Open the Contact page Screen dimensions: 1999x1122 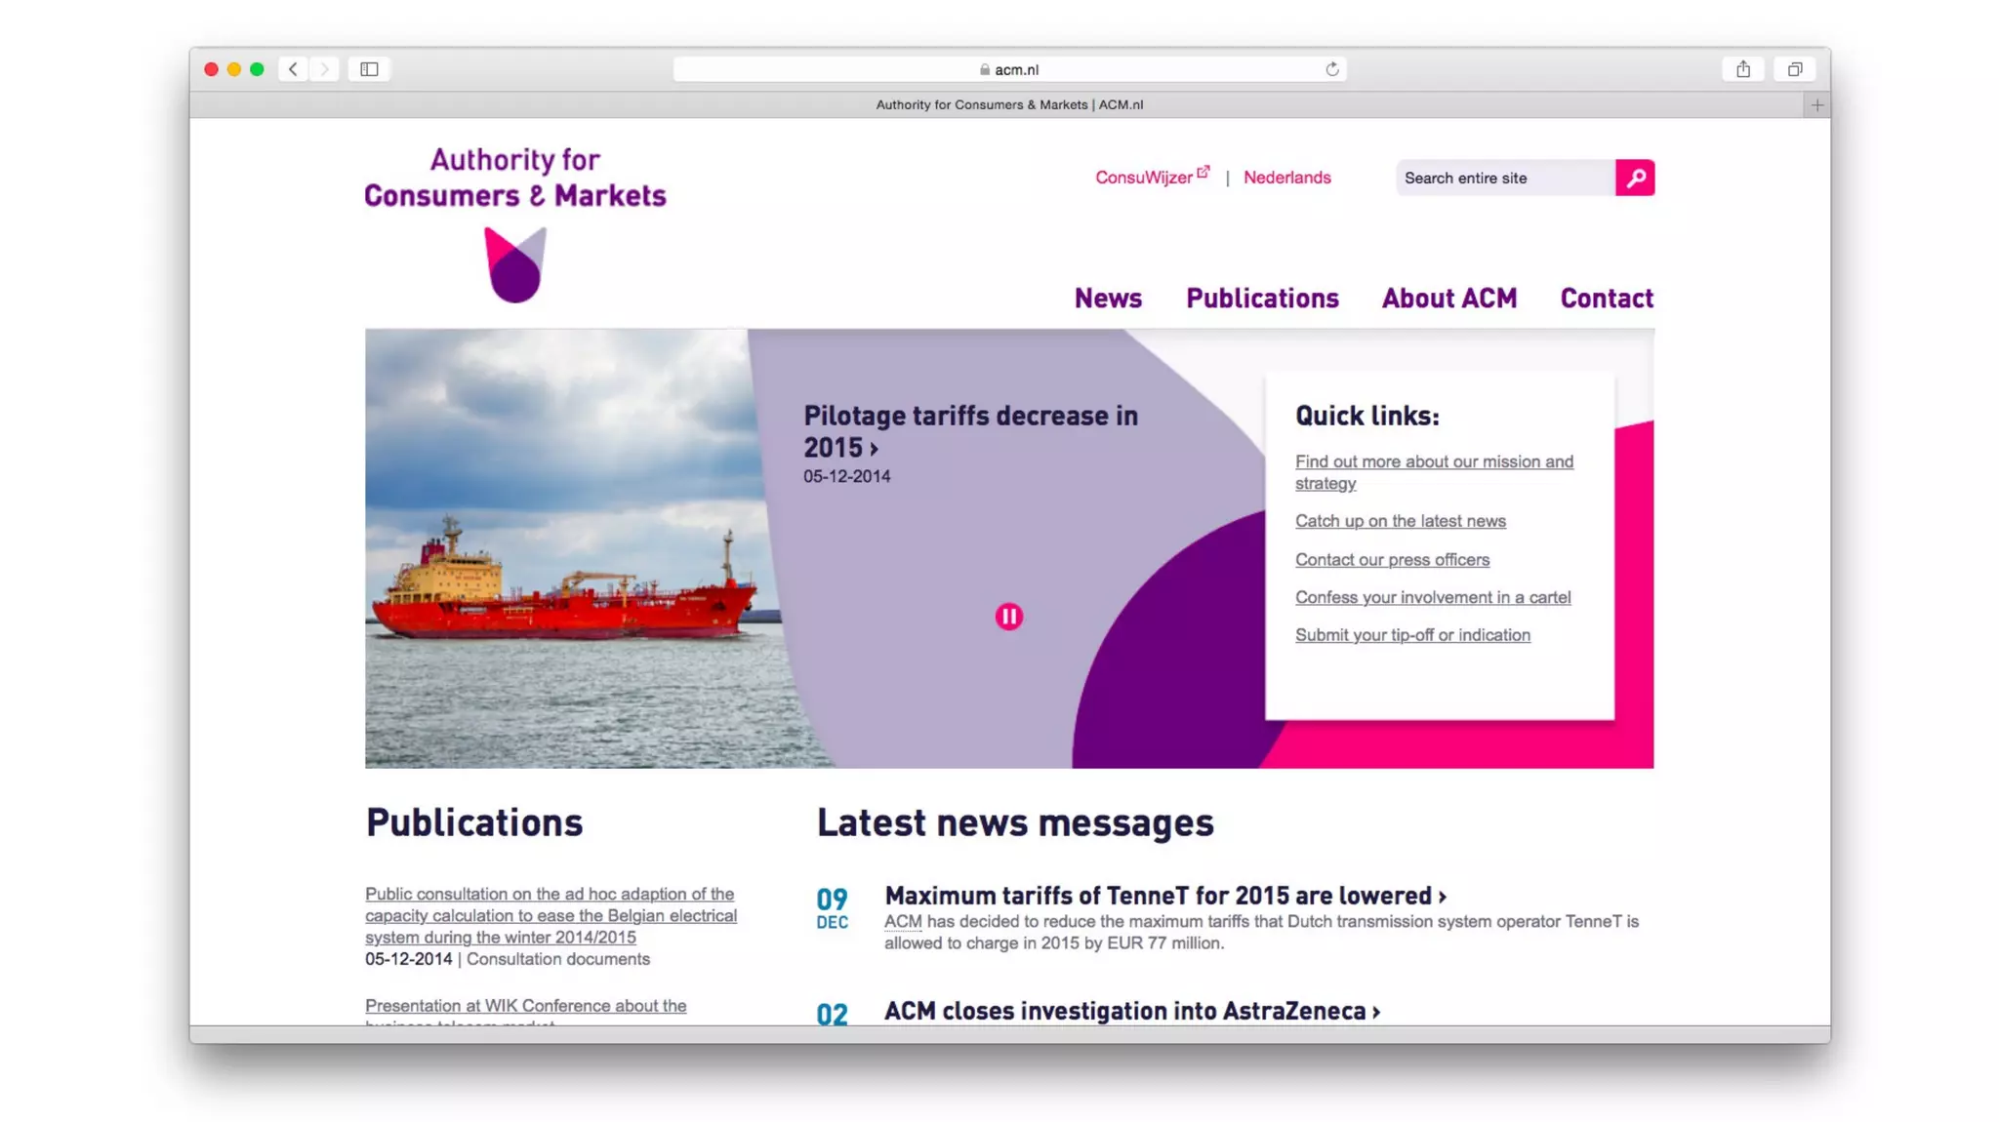(x=1606, y=299)
